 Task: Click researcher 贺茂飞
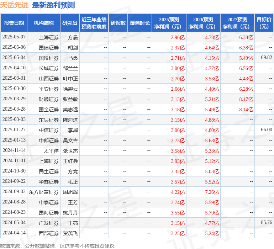pos(70,233)
